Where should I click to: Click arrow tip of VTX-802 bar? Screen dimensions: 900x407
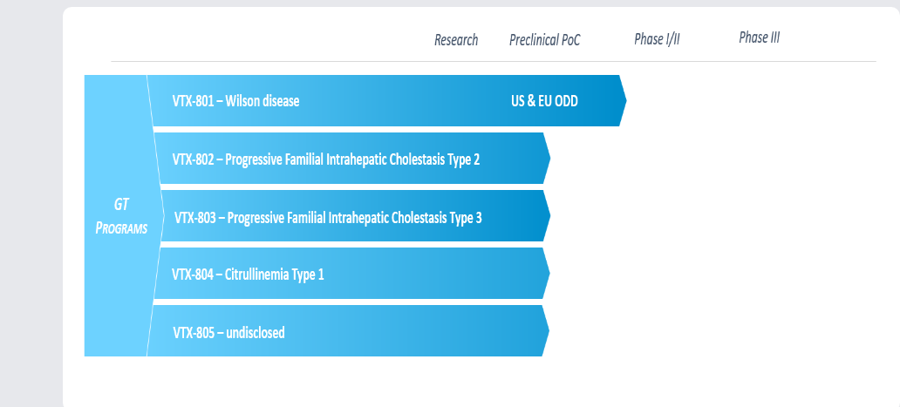click(x=547, y=159)
